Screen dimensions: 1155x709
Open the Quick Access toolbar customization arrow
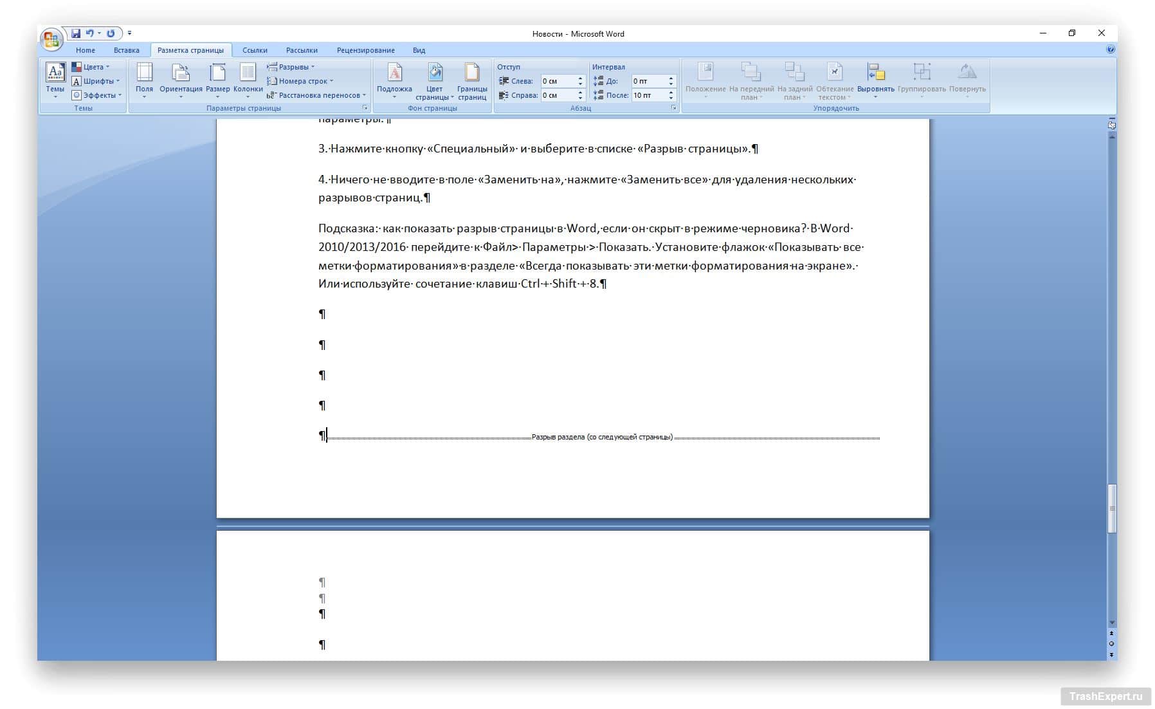tap(129, 33)
